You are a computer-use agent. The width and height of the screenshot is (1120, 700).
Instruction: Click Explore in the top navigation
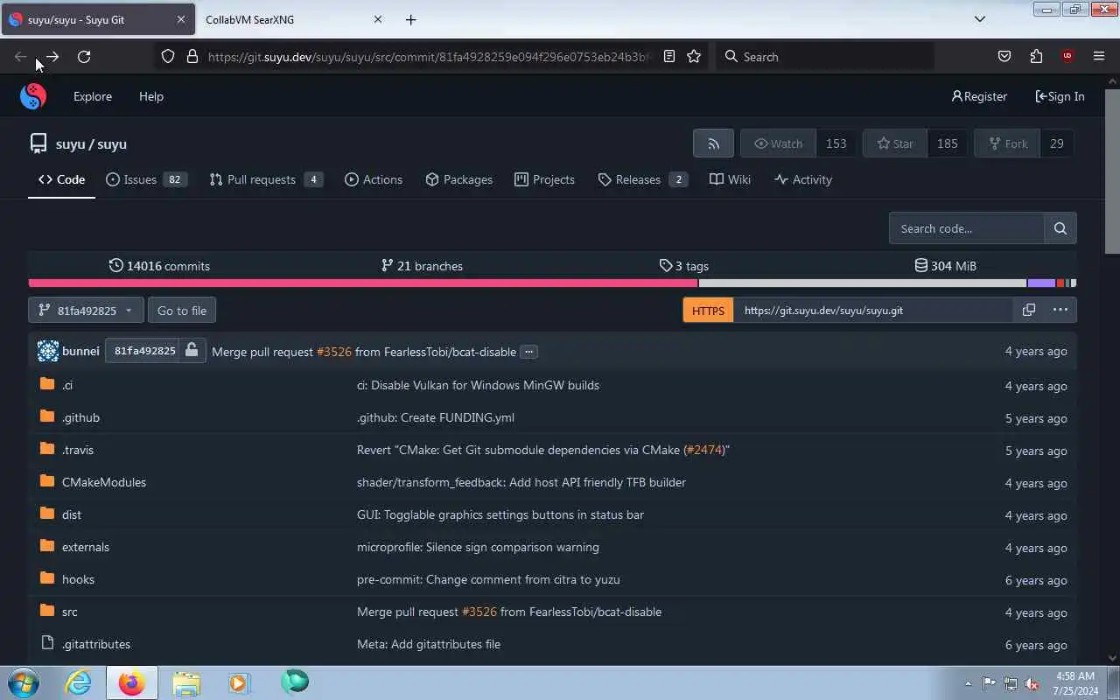pos(93,96)
